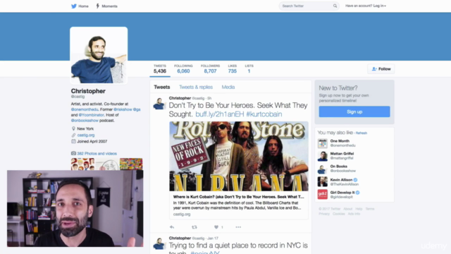Switch to Tweets & replies tab
The height and width of the screenshot is (254, 451).
[x=196, y=87]
